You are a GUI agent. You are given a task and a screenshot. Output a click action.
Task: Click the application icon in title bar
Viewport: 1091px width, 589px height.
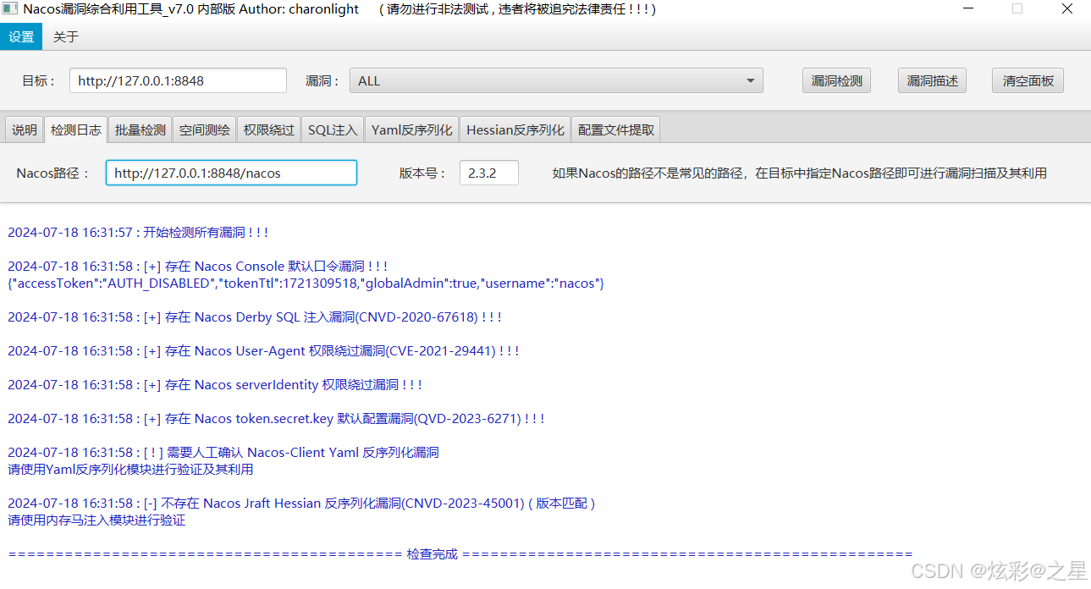[11, 9]
